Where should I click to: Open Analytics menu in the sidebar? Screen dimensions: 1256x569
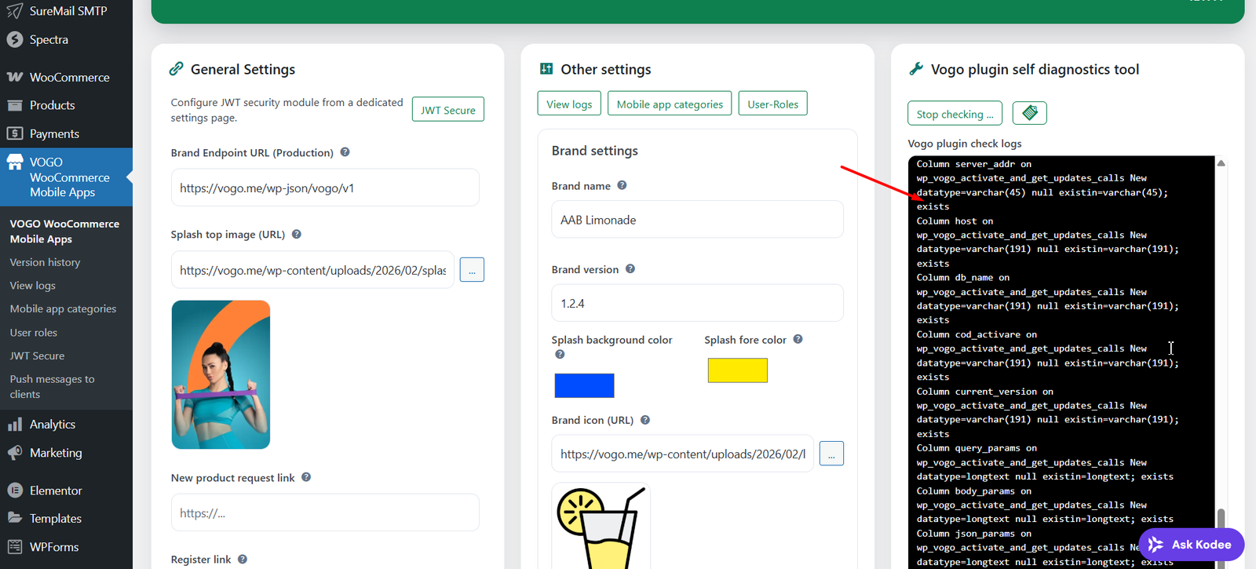[66, 425]
